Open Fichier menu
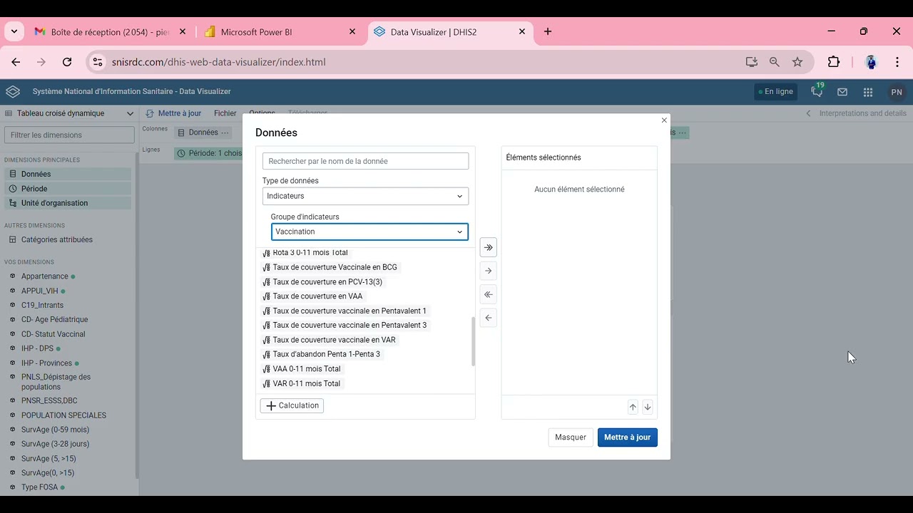 coord(225,113)
